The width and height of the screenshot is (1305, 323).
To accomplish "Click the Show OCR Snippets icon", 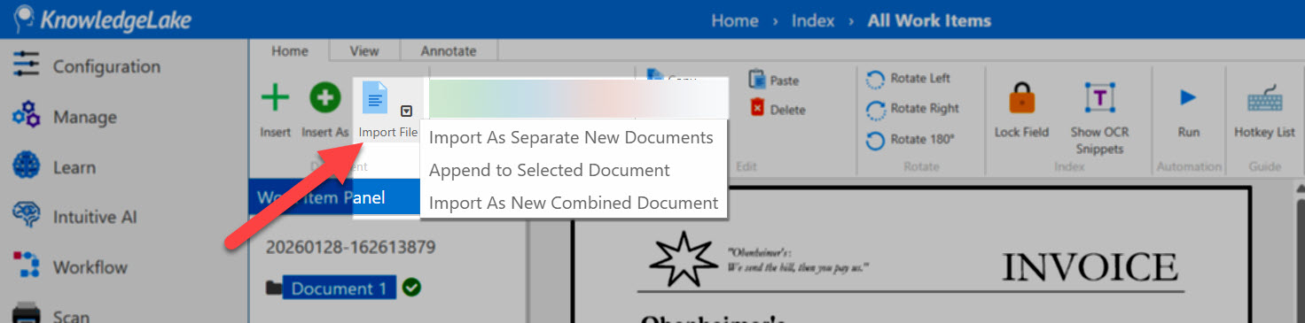I will click(x=1099, y=98).
